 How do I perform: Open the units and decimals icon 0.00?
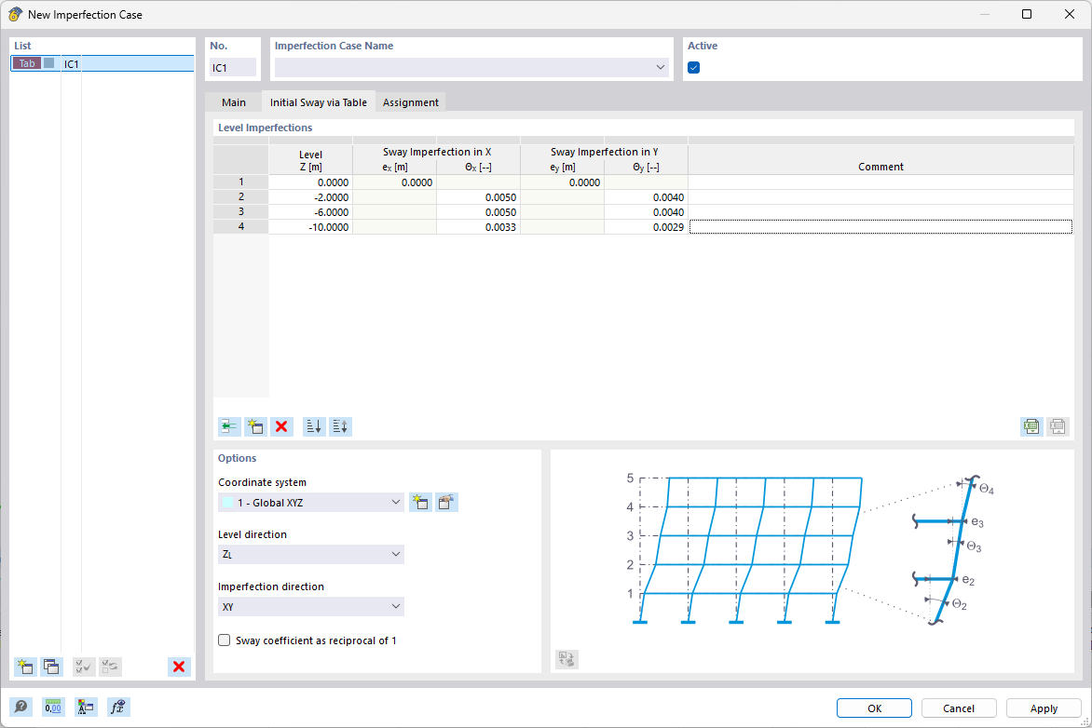(53, 708)
